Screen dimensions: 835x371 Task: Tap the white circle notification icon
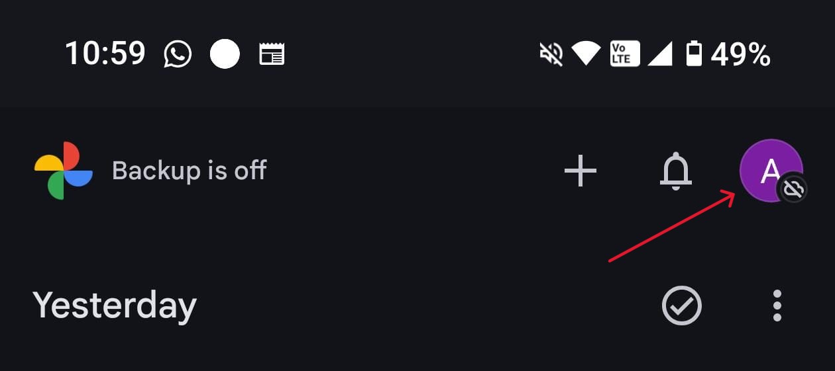pyautogui.click(x=225, y=54)
